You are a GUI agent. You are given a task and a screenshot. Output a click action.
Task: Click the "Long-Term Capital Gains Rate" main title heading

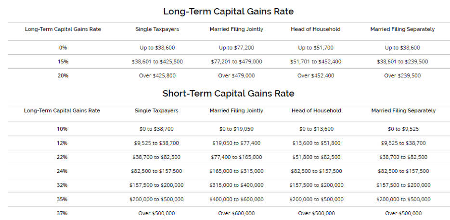coord(228,11)
